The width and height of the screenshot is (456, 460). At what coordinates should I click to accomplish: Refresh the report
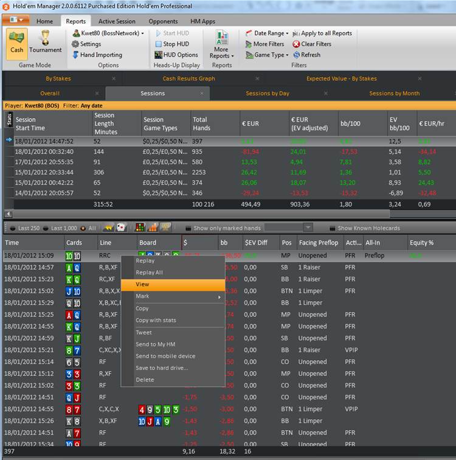(x=307, y=55)
